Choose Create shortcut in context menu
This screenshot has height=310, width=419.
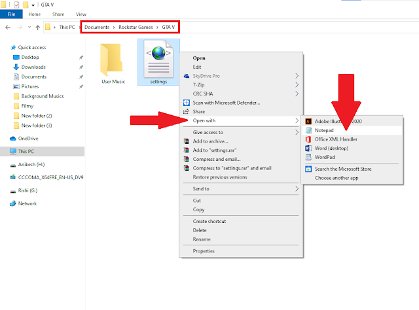click(241, 221)
